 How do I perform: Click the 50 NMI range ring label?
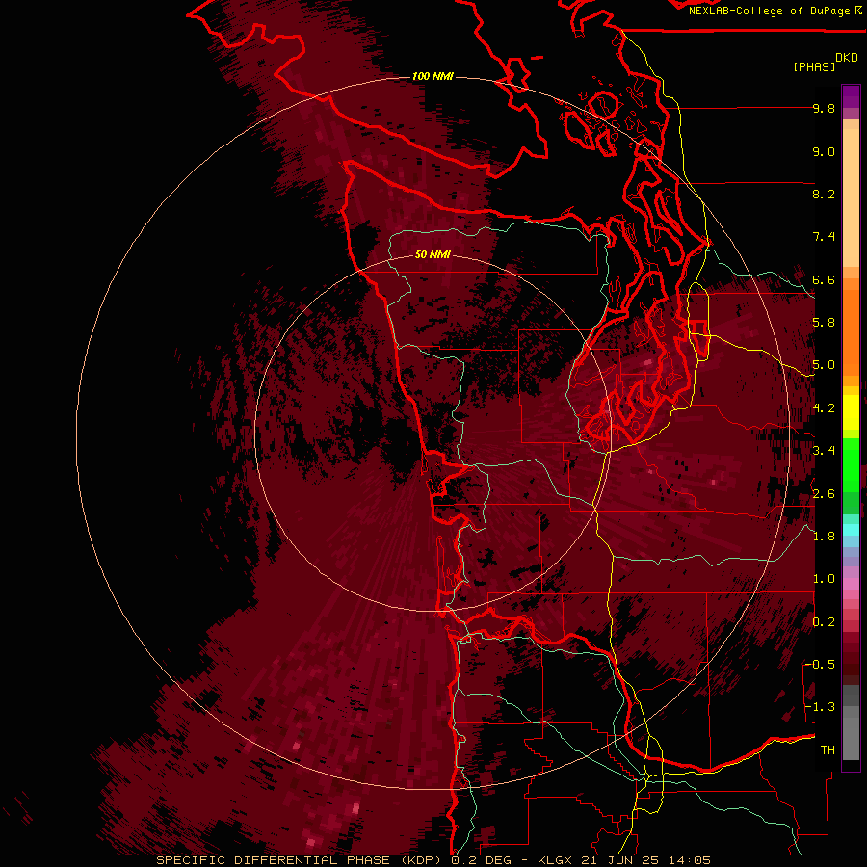(x=433, y=254)
